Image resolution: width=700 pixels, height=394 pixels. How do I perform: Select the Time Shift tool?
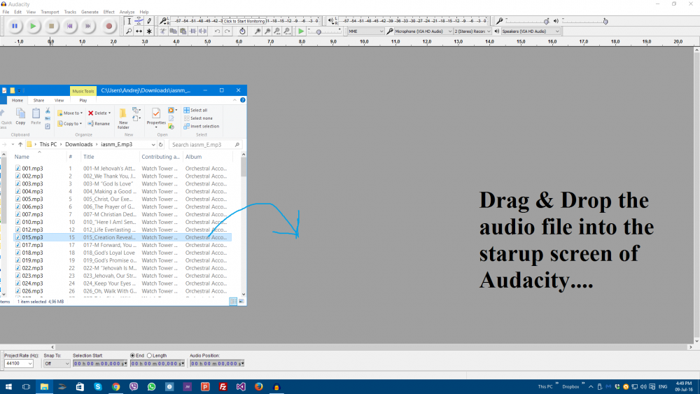(x=139, y=31)
